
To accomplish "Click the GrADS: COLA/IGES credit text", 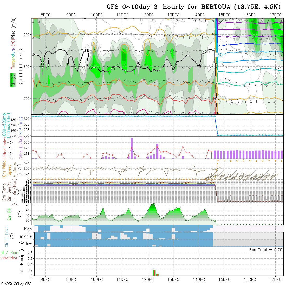I will pyautogui.click(x=16, y=283).
